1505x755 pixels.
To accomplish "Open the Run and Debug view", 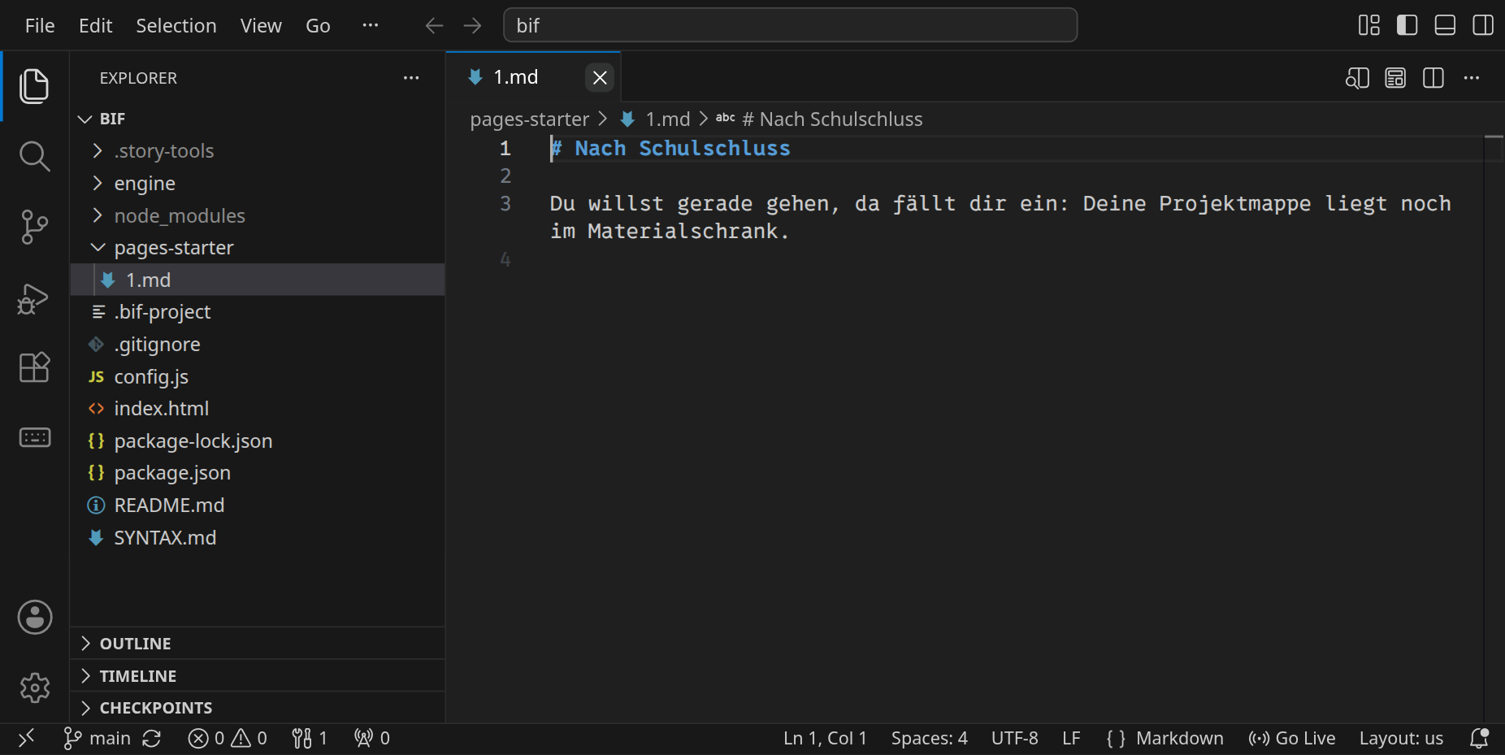I will (34, 298).
